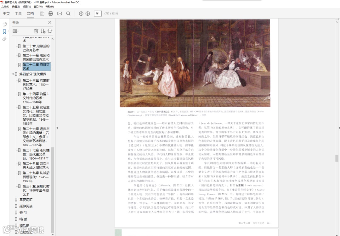Click document scrollbar up arrow

[x=337, y=22]
